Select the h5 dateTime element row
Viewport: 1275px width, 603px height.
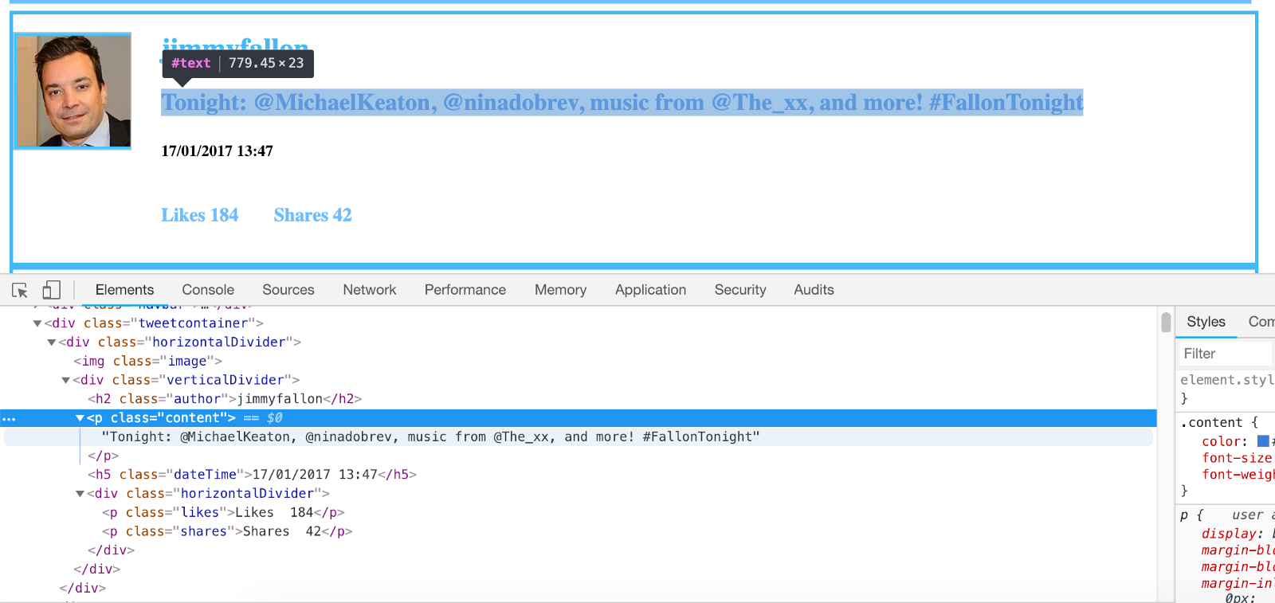click(252, 475)
